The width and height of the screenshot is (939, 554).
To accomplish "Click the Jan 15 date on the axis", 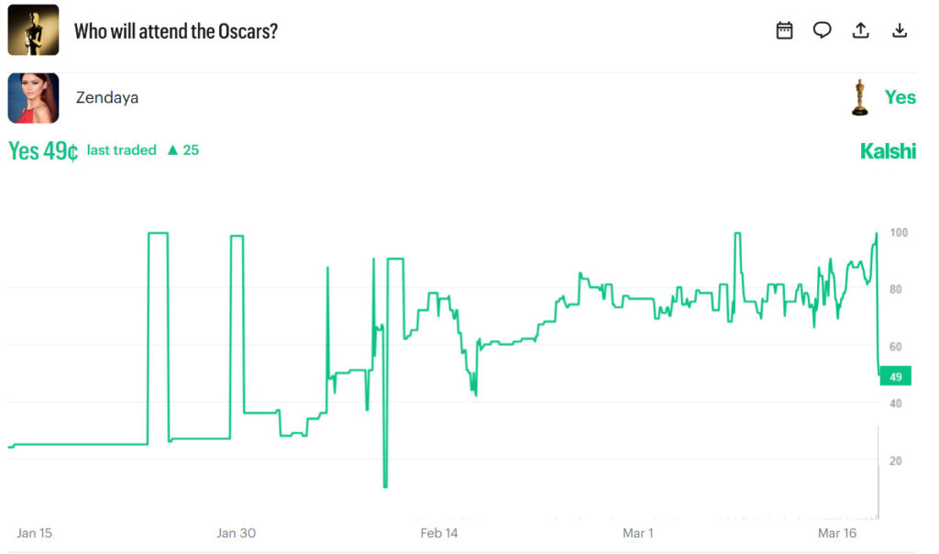I will [34, 533].
